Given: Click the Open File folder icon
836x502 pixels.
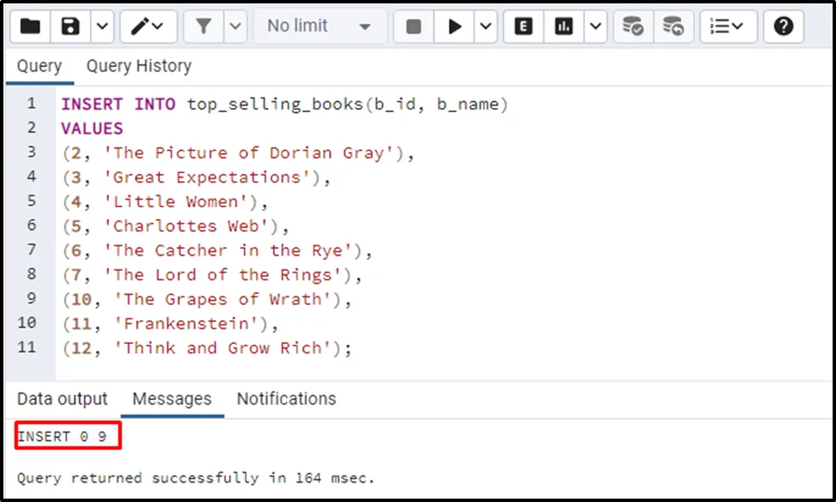Looking at the screenshot, I should point(31,26).
